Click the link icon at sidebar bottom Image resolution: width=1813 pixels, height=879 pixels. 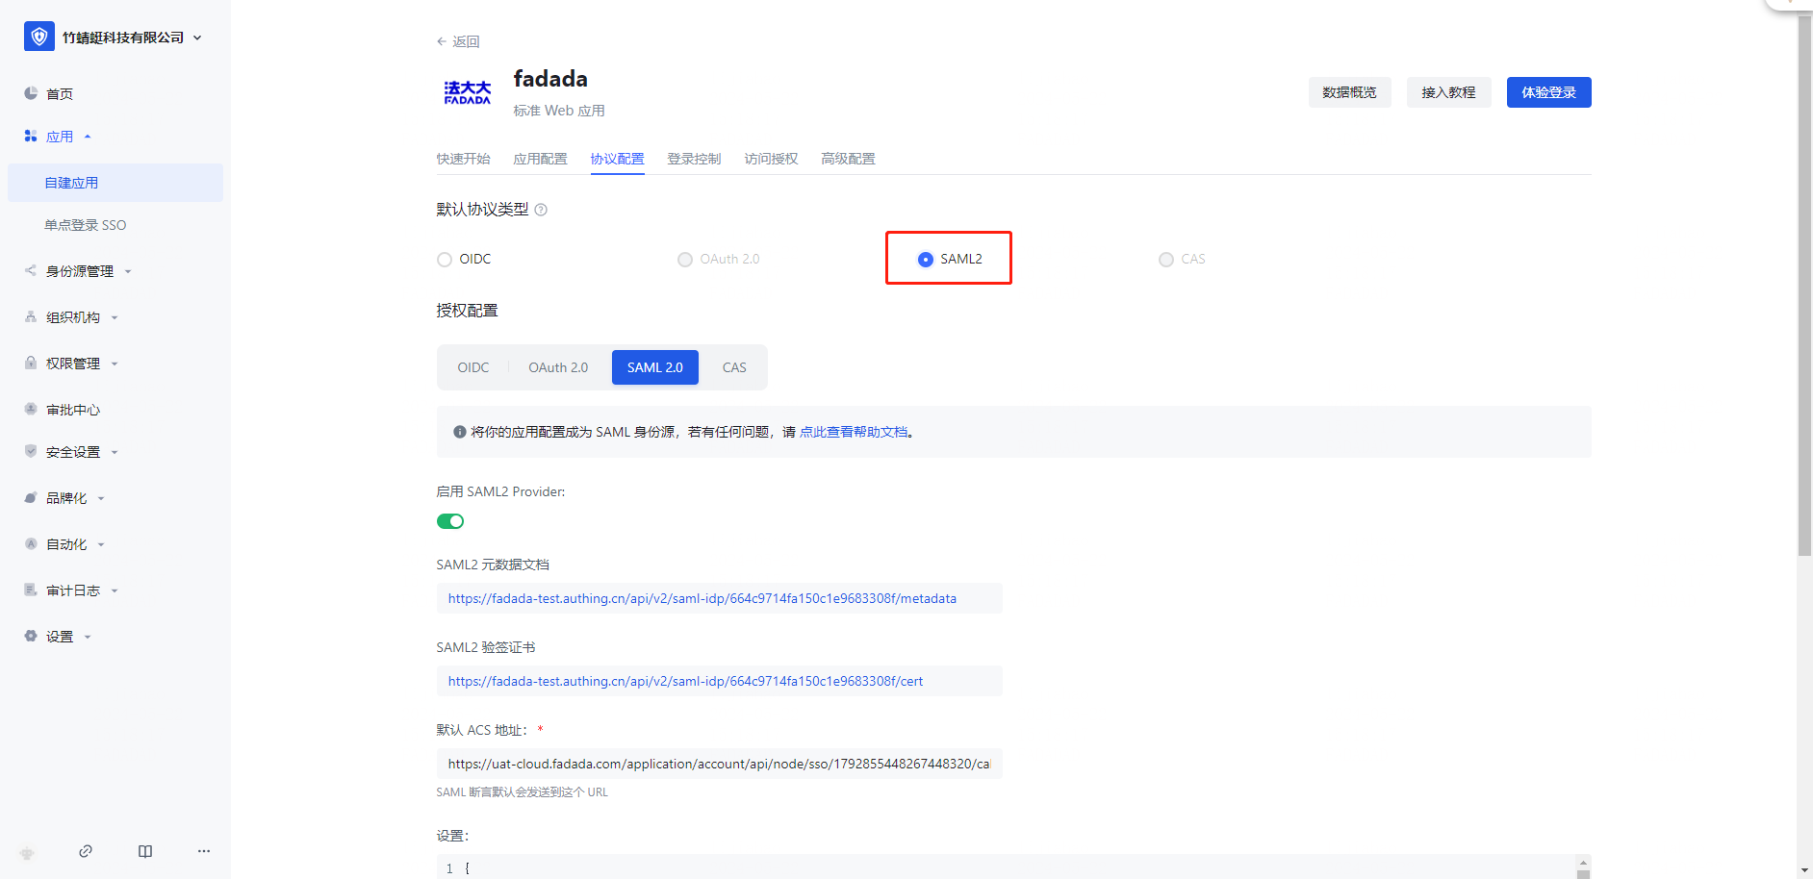pyautogui.click(x=86, y=851)
